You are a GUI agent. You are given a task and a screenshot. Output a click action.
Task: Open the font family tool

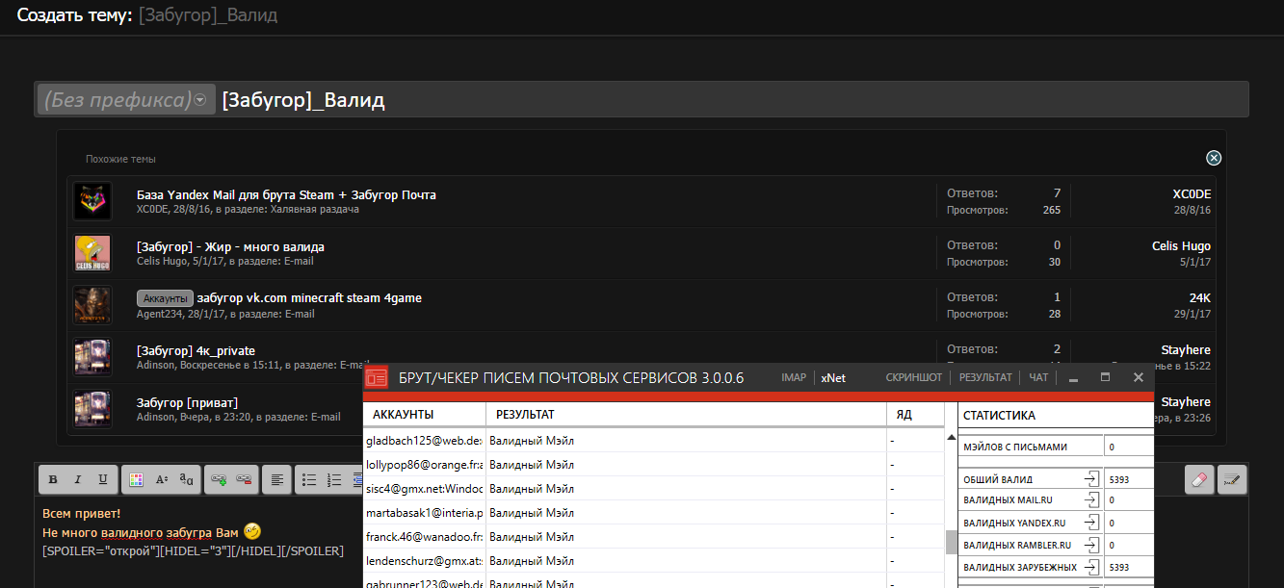(x=187, y=479)
